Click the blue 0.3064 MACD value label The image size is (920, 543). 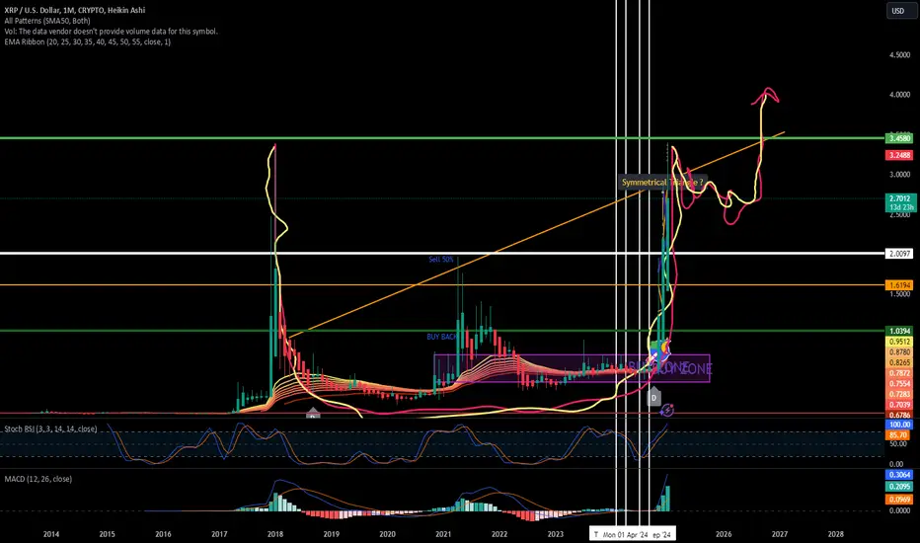point(899,474)
